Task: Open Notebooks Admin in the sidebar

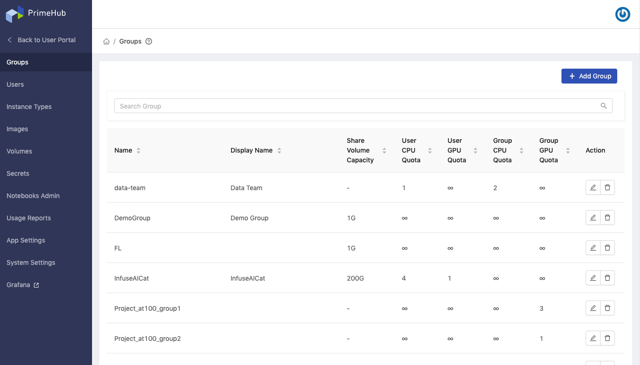Action: [46, 196]
